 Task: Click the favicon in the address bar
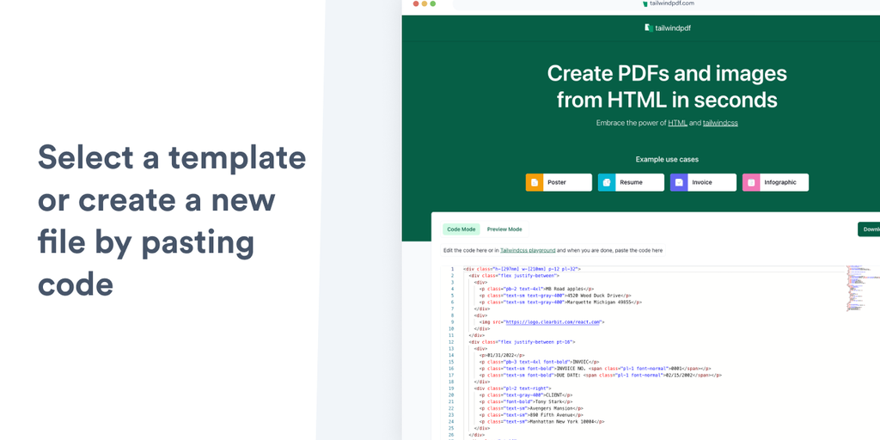tap(645, 3)
